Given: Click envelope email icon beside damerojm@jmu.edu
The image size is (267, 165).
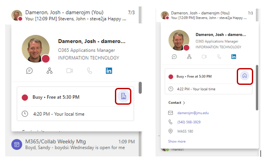Looking at the screenshot, I should point(171,113).
